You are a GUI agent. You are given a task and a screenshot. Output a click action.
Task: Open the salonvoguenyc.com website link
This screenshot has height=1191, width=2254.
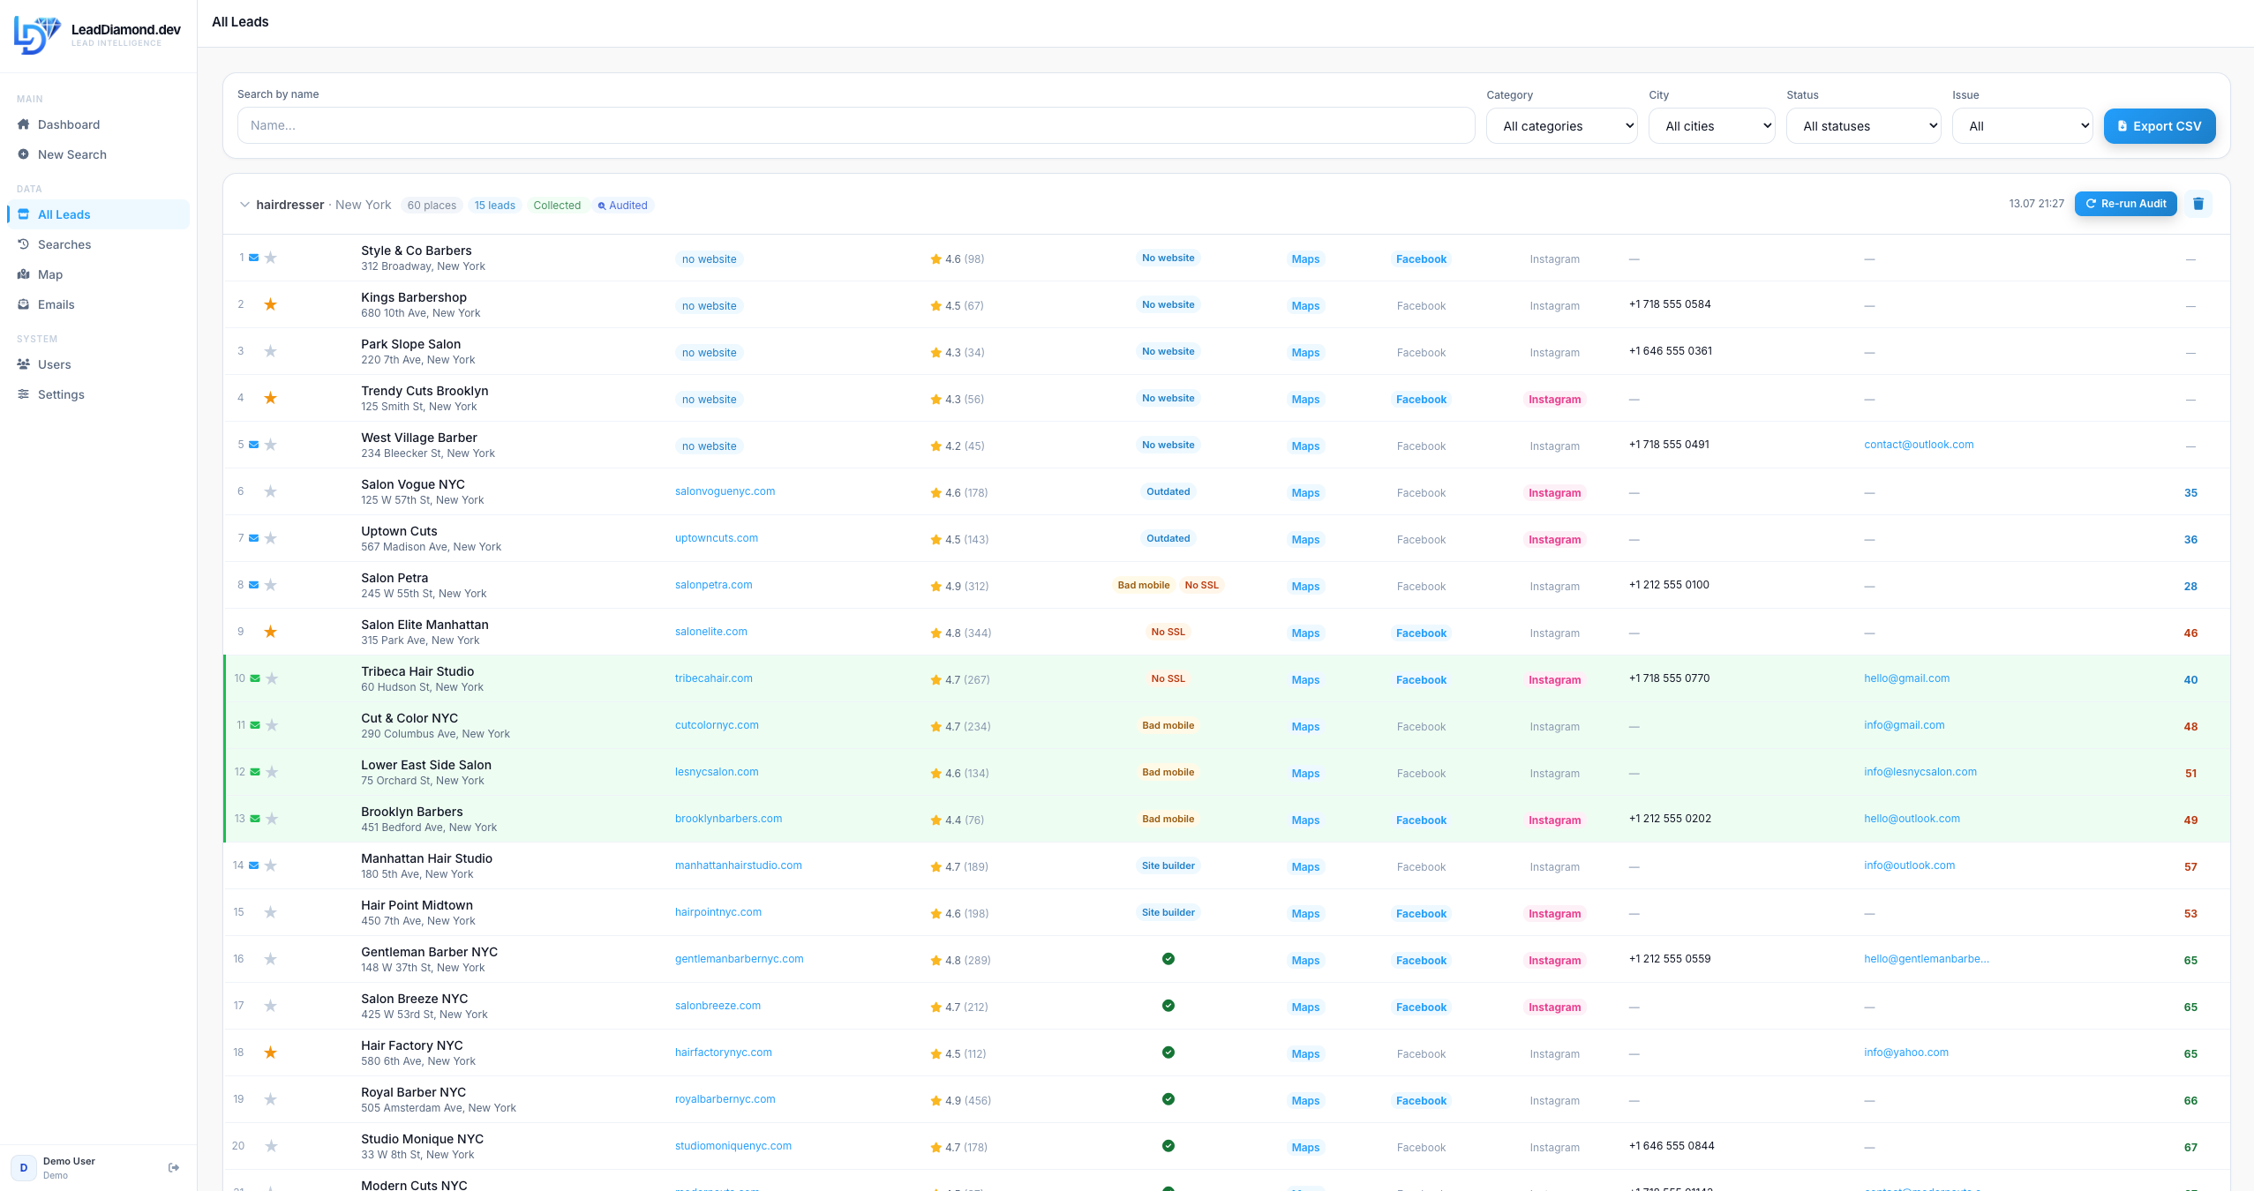tap(725, 491)
